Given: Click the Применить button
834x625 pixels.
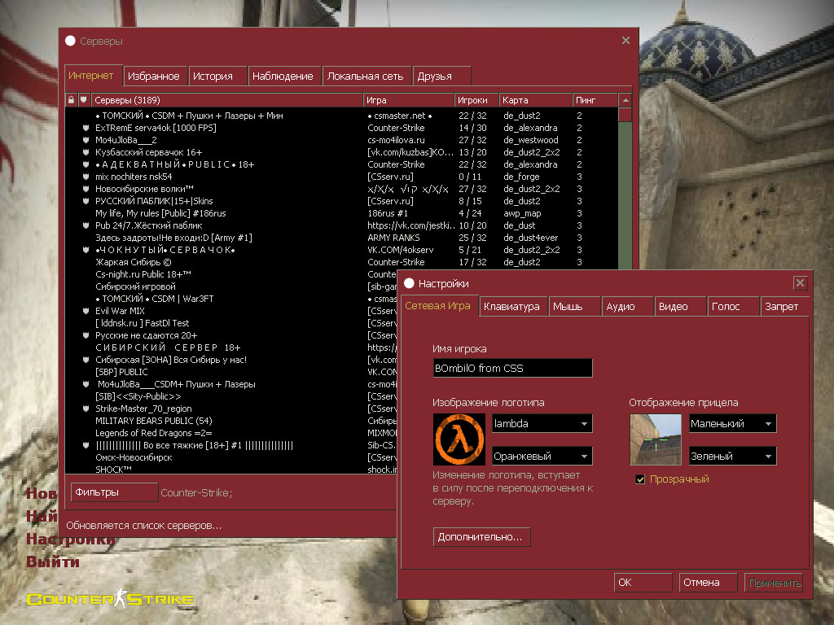Looking at the screenshot, I should click(774, 583).
